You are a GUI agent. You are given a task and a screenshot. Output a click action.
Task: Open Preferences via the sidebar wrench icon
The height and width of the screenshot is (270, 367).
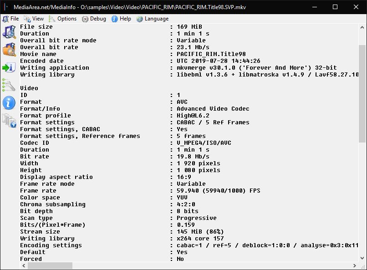point(9,85)
